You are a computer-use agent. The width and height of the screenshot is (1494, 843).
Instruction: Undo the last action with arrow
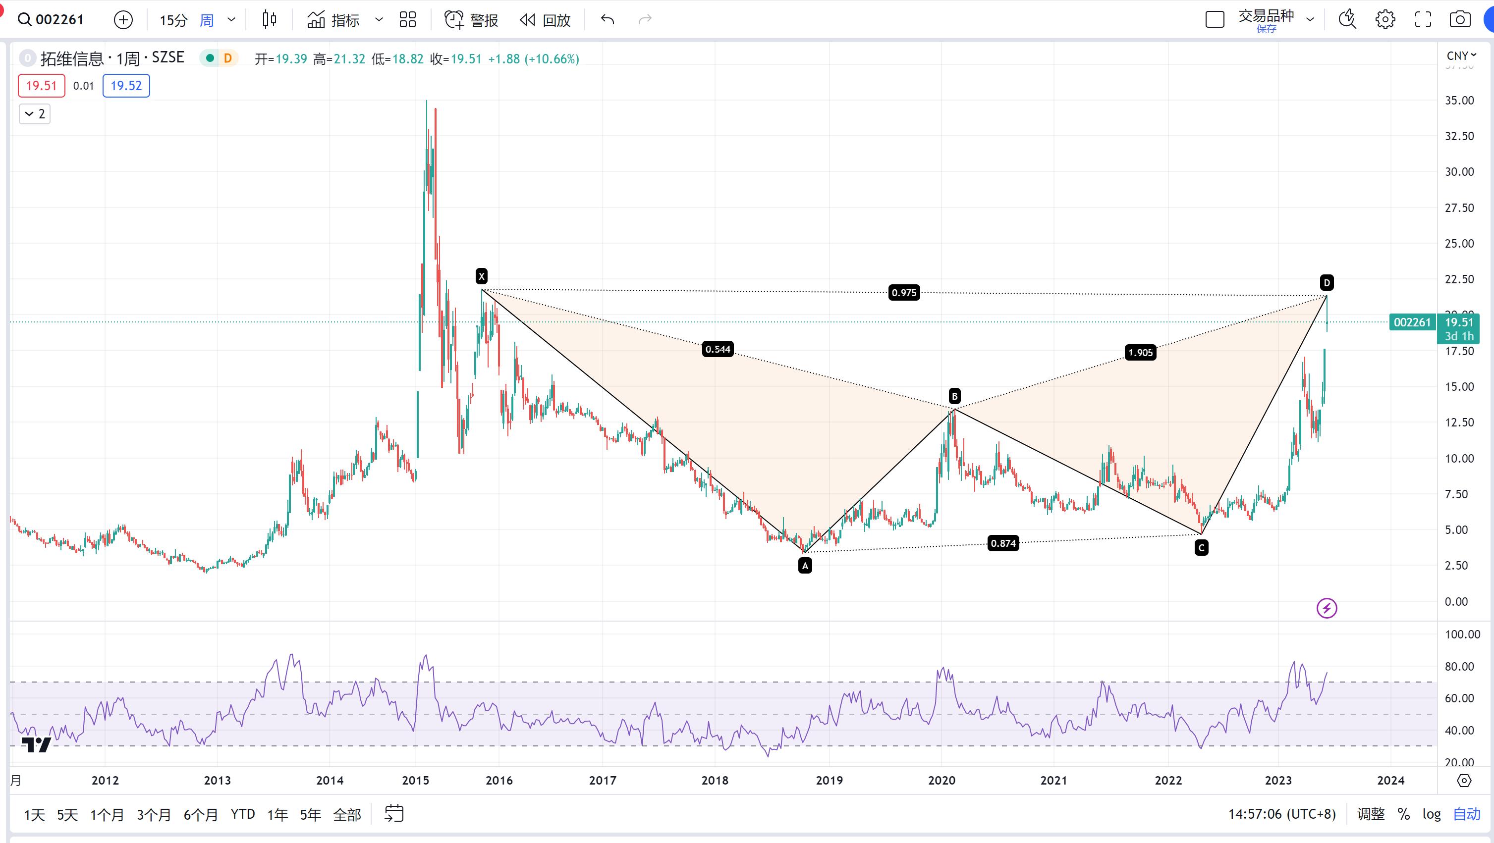607,20
